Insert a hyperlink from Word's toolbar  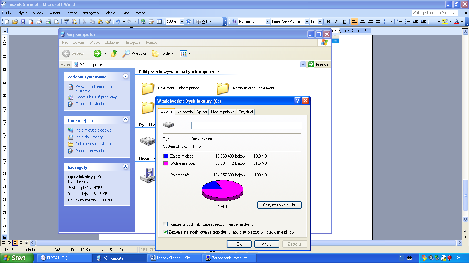144,22
